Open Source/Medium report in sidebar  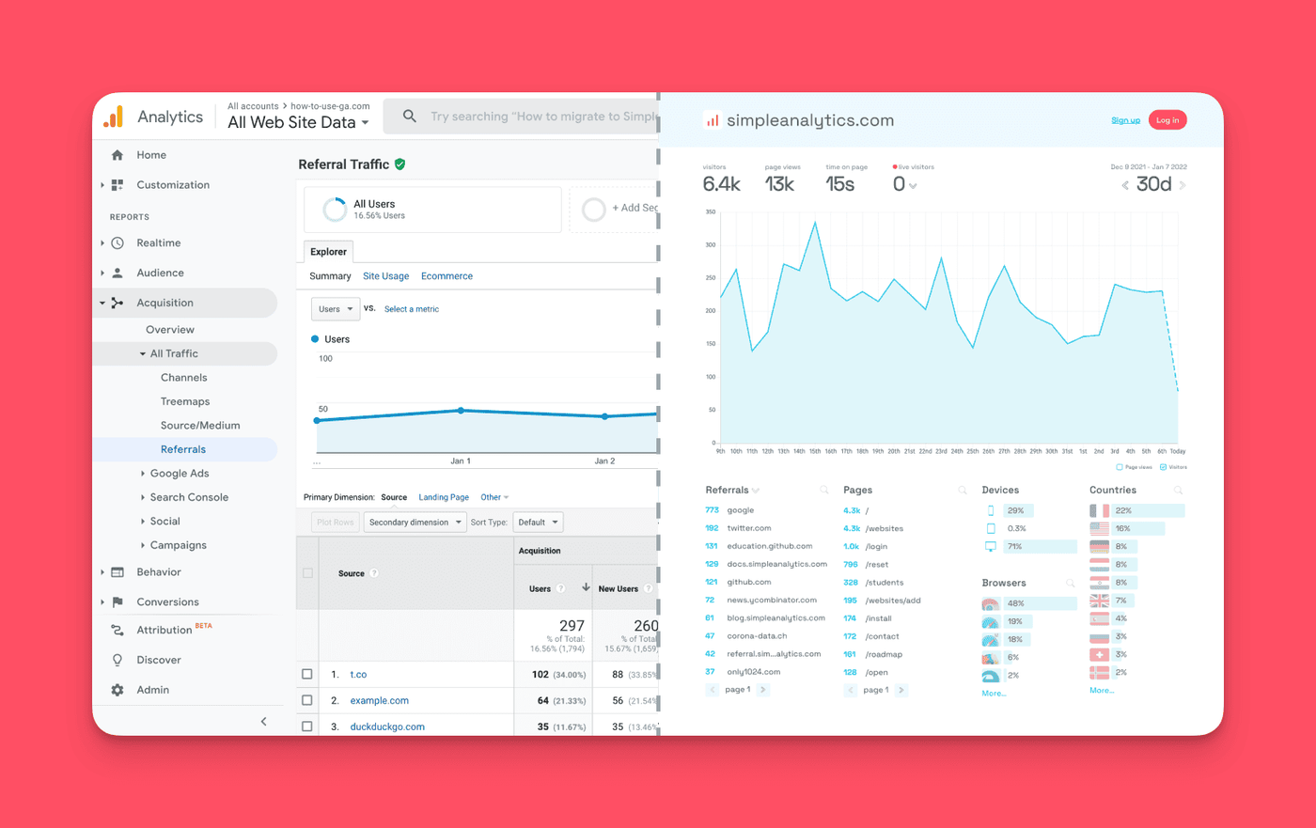[x=199, y=426]
